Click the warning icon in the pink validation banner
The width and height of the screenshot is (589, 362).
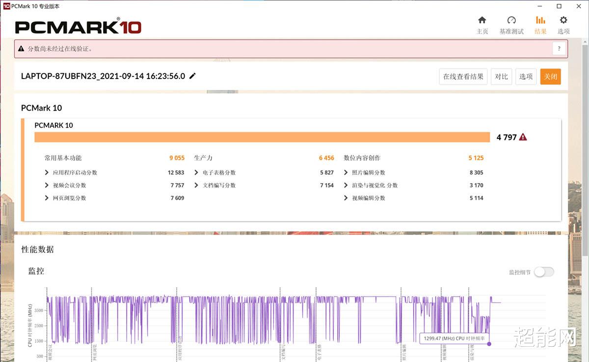pyautogui.click(x=21, y=49)
